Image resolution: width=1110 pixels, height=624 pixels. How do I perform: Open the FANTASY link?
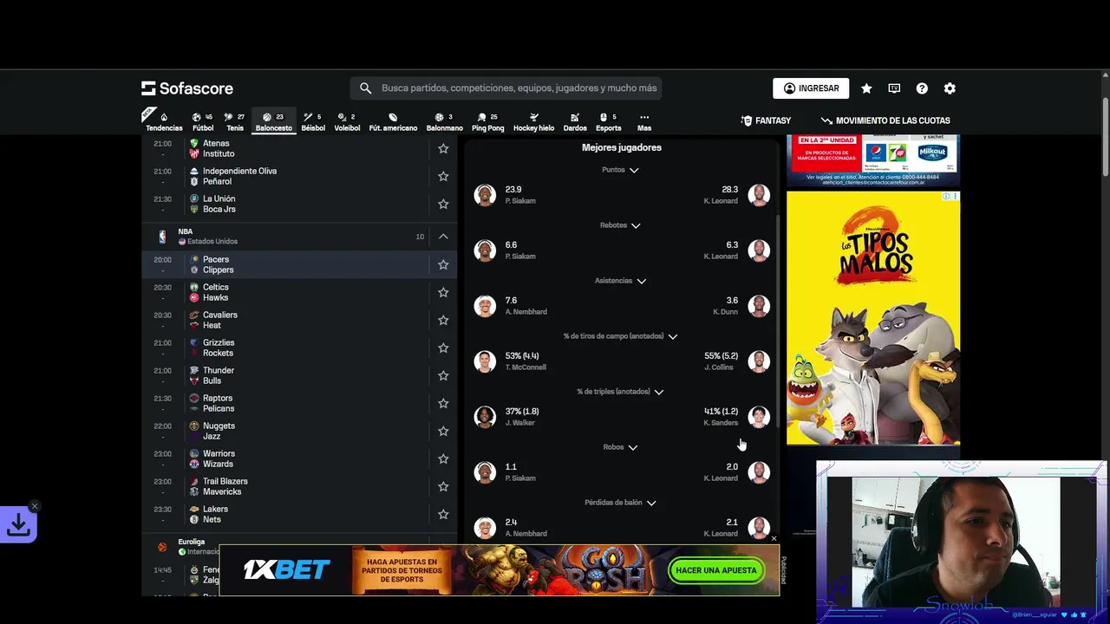(x=766, y=120)
